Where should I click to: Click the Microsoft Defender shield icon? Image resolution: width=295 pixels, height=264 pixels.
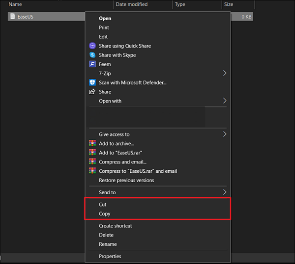pos(92,82)
